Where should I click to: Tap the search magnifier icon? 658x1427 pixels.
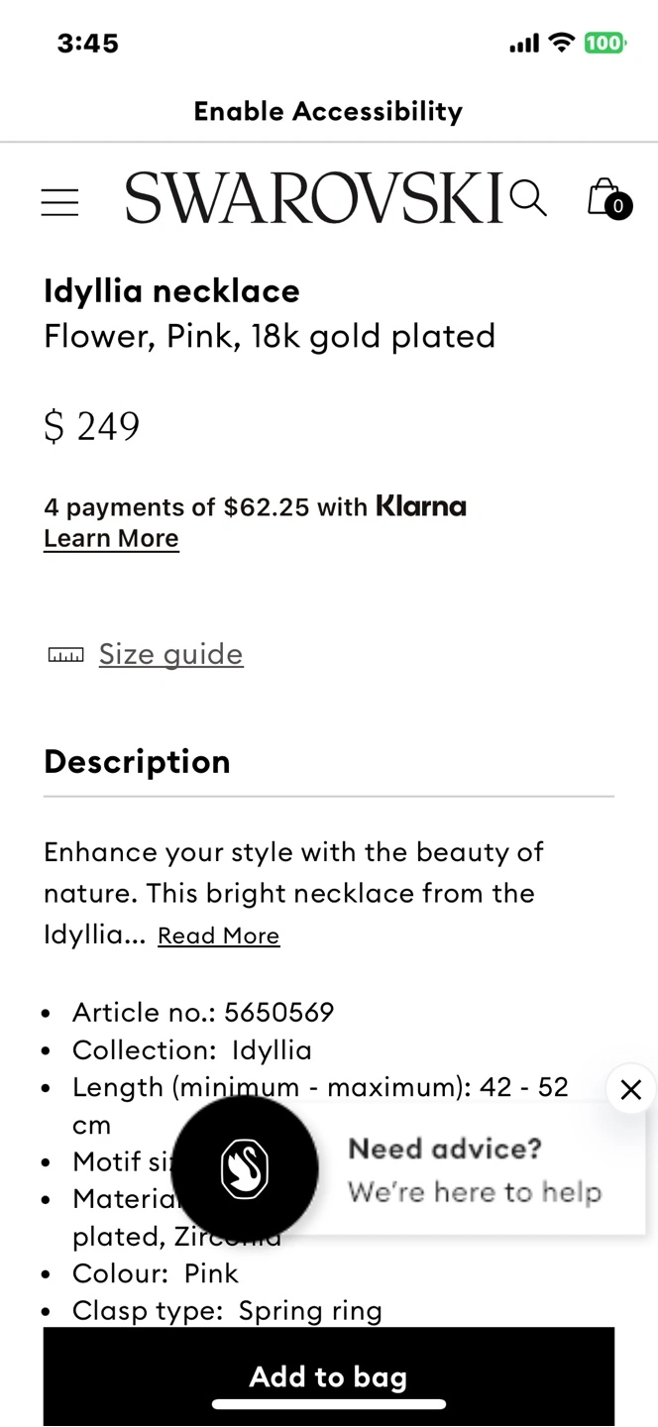pyautogui.click(x=528, y=197)
